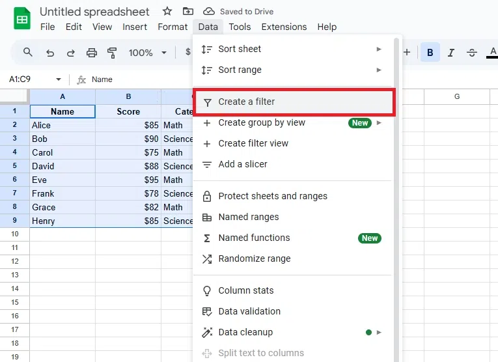This screenshot has height=362, width=498.
Task: Open the text color picker
Action: click(493, 53)
